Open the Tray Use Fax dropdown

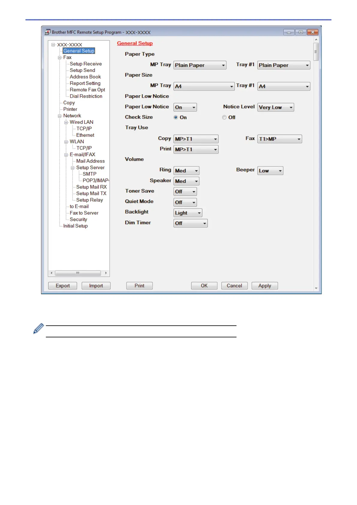(280, 139)
